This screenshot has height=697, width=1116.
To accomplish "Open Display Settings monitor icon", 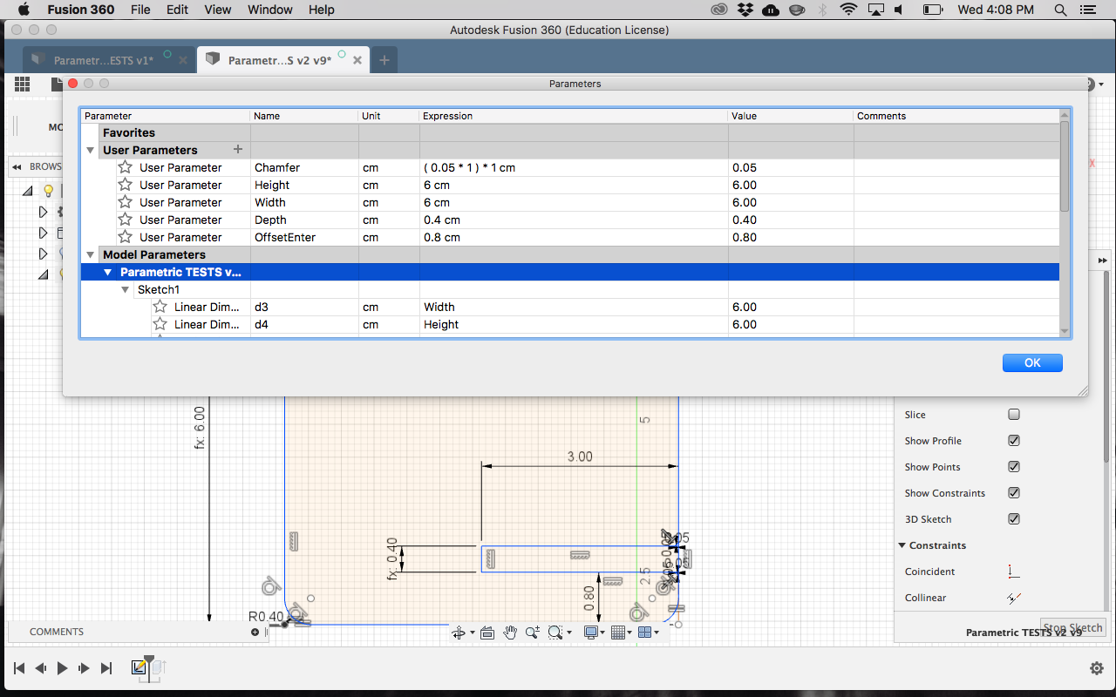I will pyautogui.click(x=591, y=633).
